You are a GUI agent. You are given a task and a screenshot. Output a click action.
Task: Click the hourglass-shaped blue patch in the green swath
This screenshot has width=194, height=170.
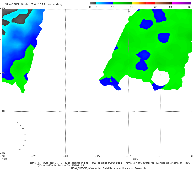(143, 60)
